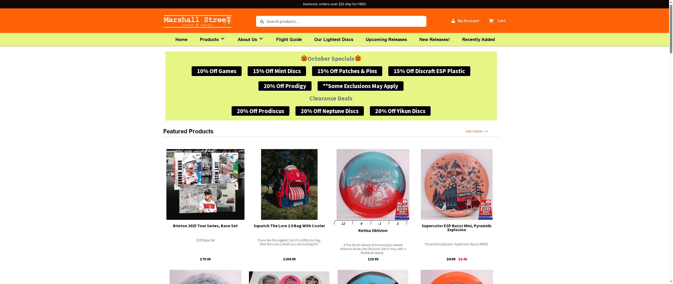Open the Squatch Lore 2.0 Bag image
Screen dimensions: 673x284
[x=289, y=184]
